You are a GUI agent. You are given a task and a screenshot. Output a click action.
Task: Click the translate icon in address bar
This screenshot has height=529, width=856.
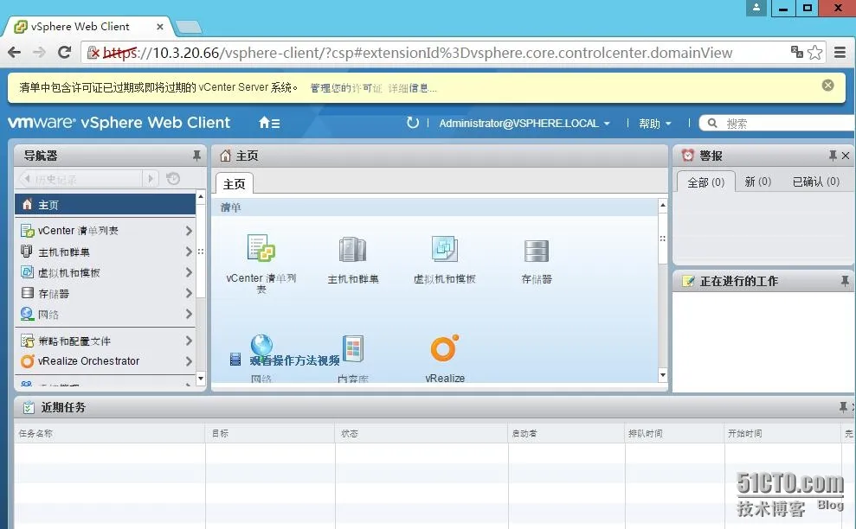(796, 52)
